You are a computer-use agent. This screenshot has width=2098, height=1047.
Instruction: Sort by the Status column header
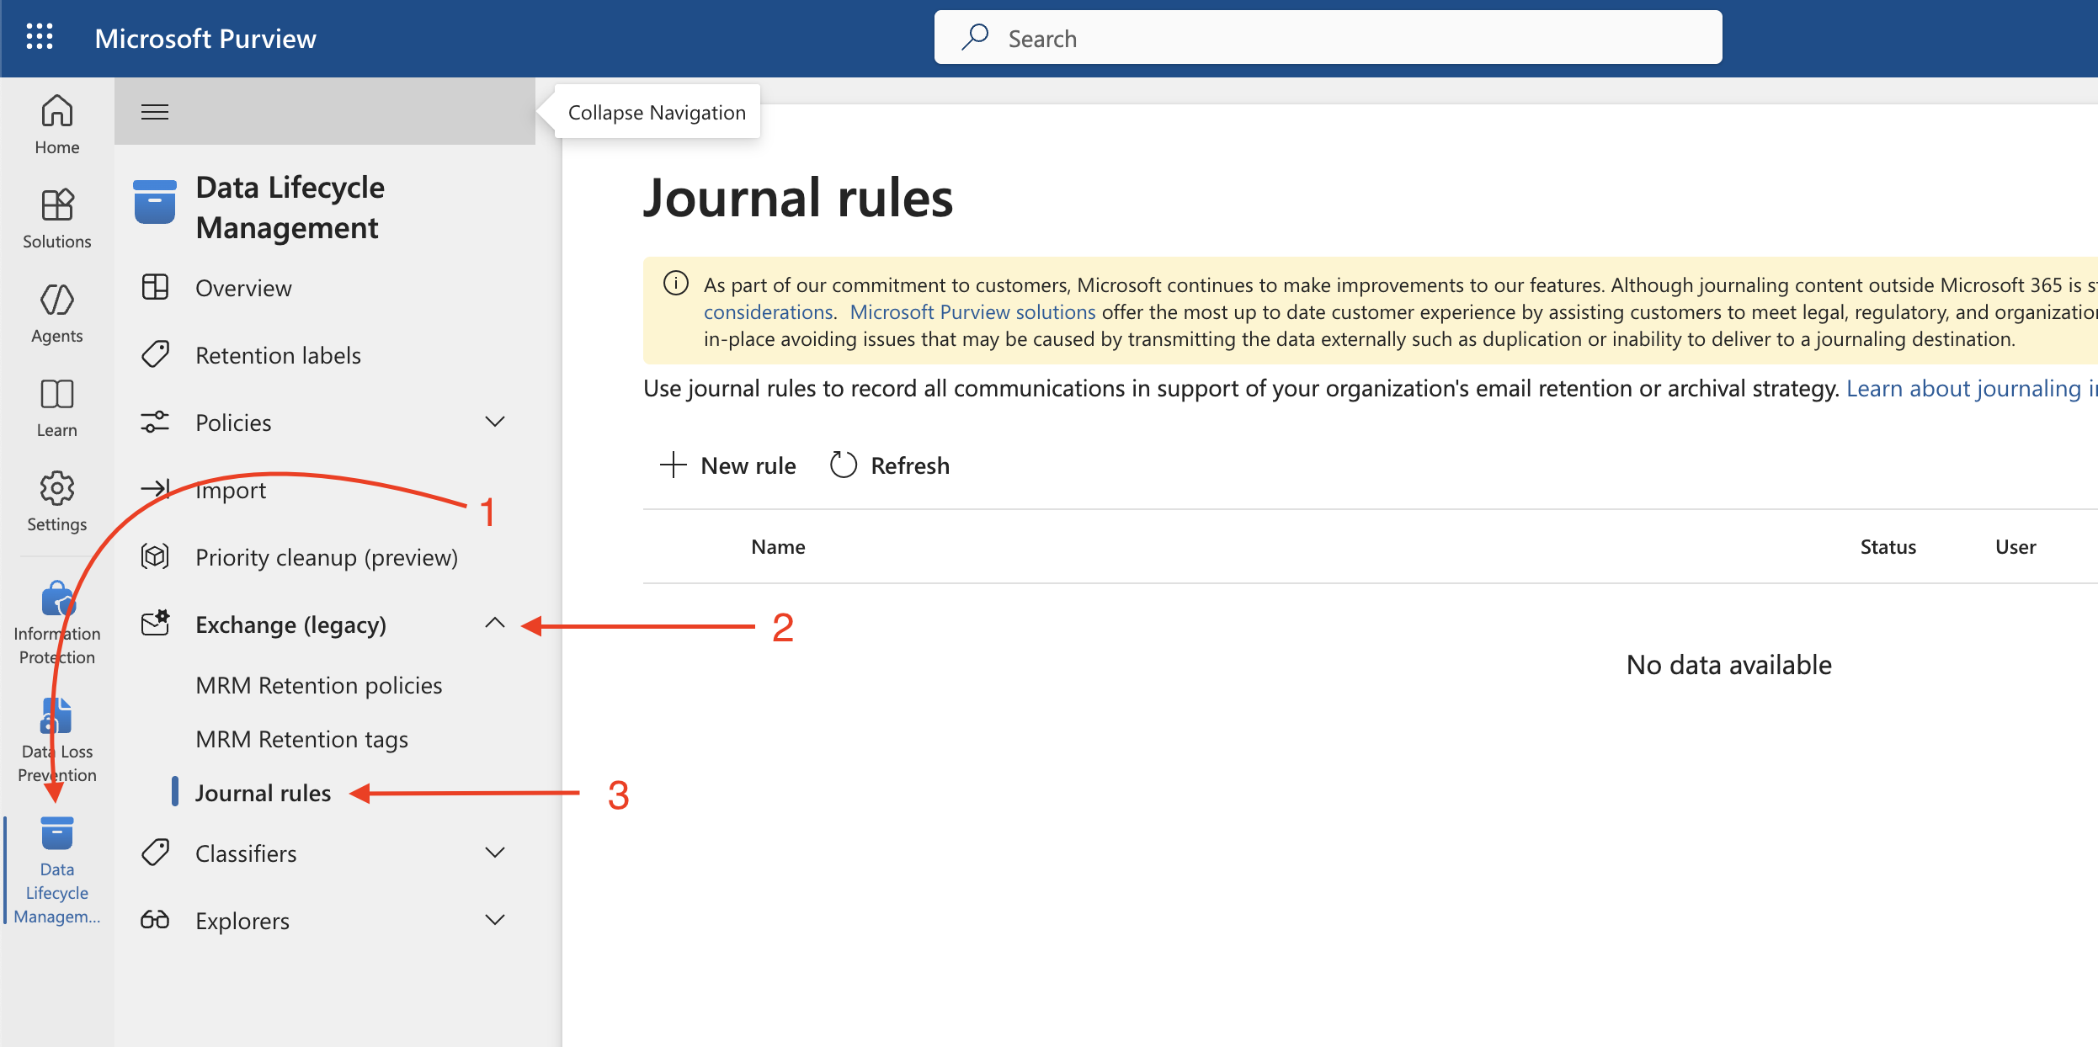1888,547
